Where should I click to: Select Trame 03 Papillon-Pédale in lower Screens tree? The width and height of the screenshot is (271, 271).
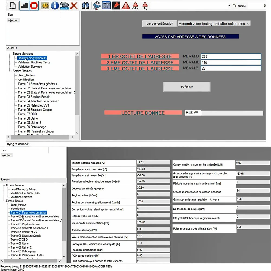pyautogui.click(x=25, y=224)
